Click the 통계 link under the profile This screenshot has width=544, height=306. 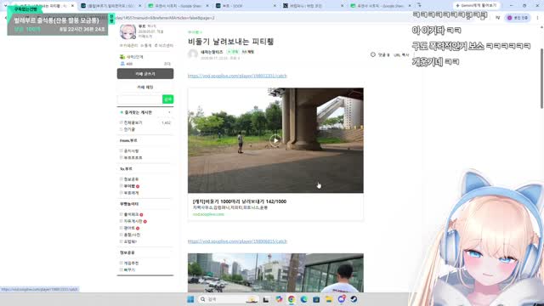146,45
